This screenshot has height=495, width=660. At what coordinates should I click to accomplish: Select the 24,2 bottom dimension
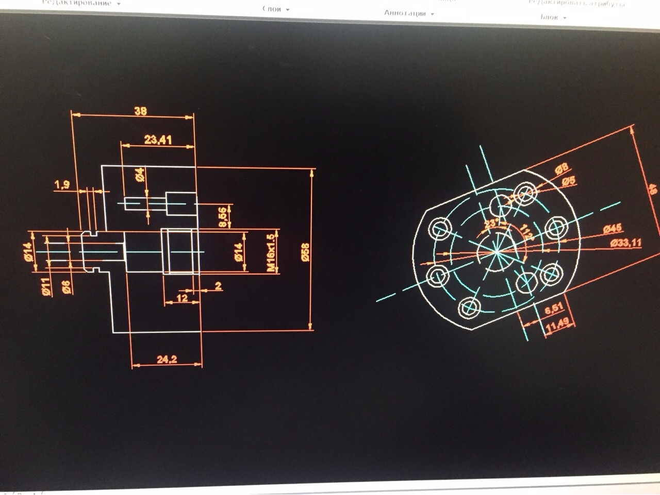[166, 359]
